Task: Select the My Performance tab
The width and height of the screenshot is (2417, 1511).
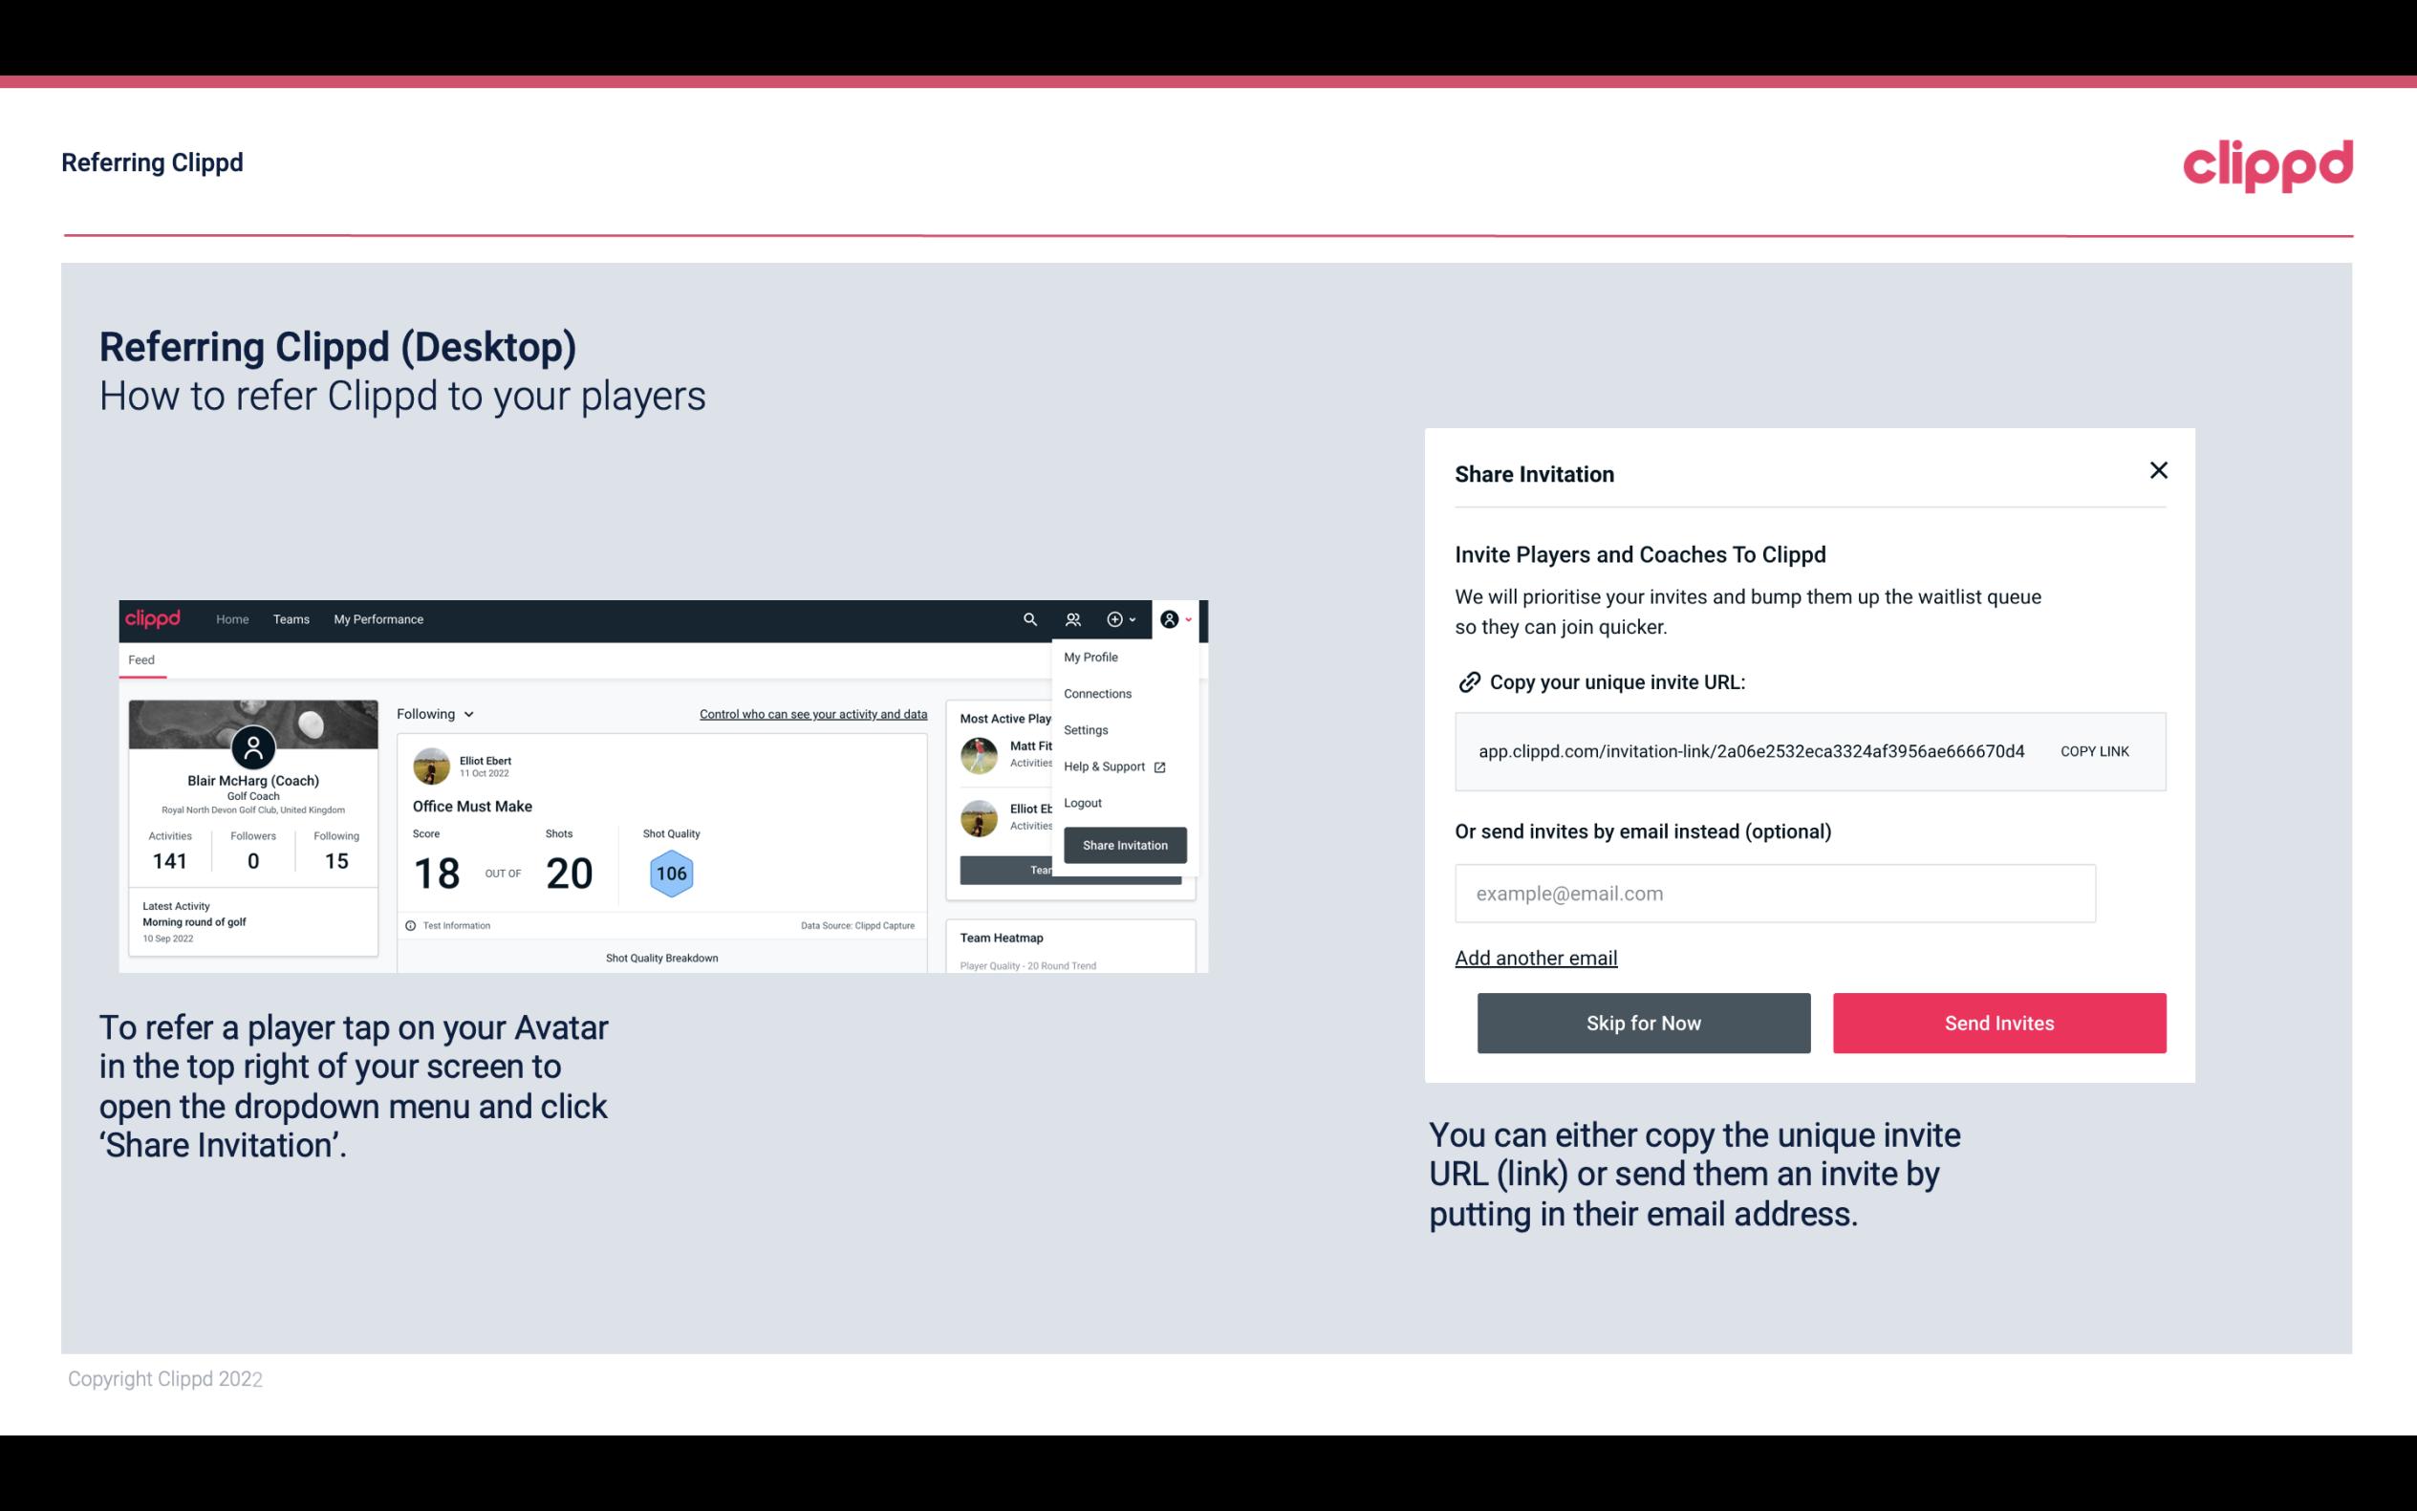Action: pyautogui.click(x=378, y=619)
